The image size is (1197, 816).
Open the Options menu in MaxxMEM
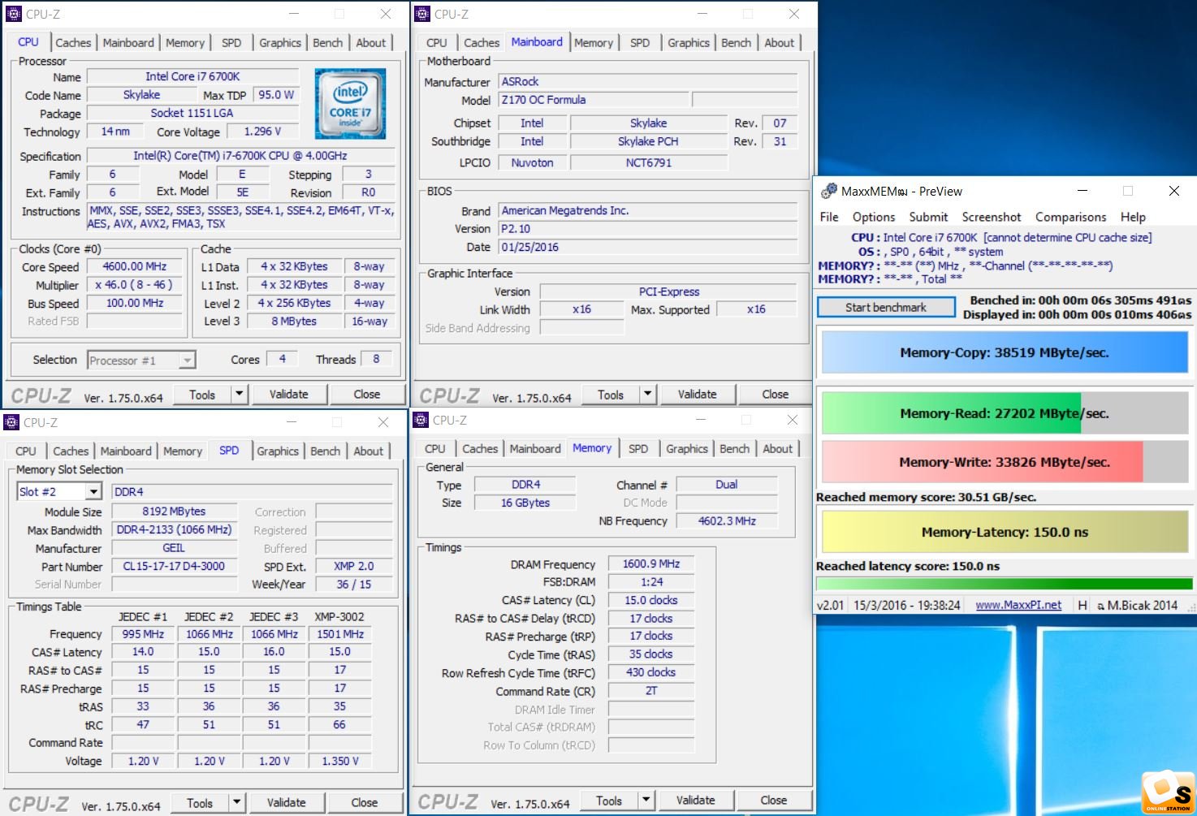pos(874,218)
